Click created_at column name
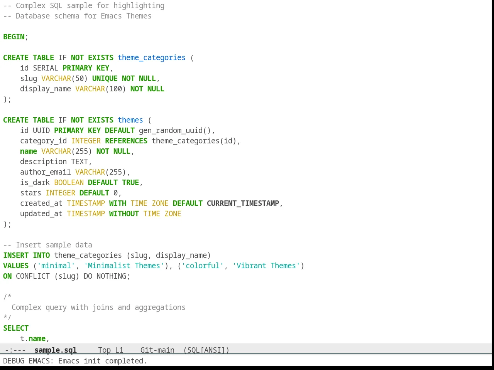 41,203
